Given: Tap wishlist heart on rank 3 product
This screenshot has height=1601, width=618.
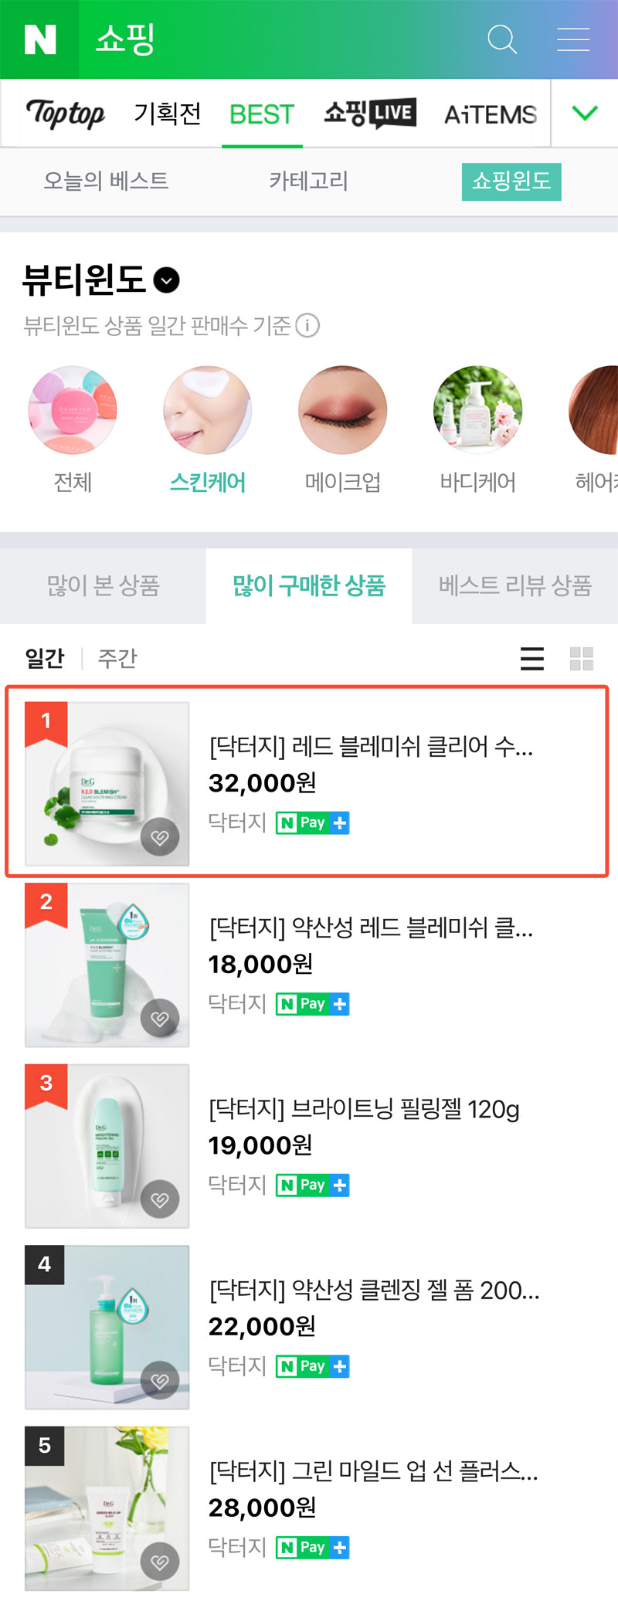Looking at the screenshot, I should pos(160,1199).
